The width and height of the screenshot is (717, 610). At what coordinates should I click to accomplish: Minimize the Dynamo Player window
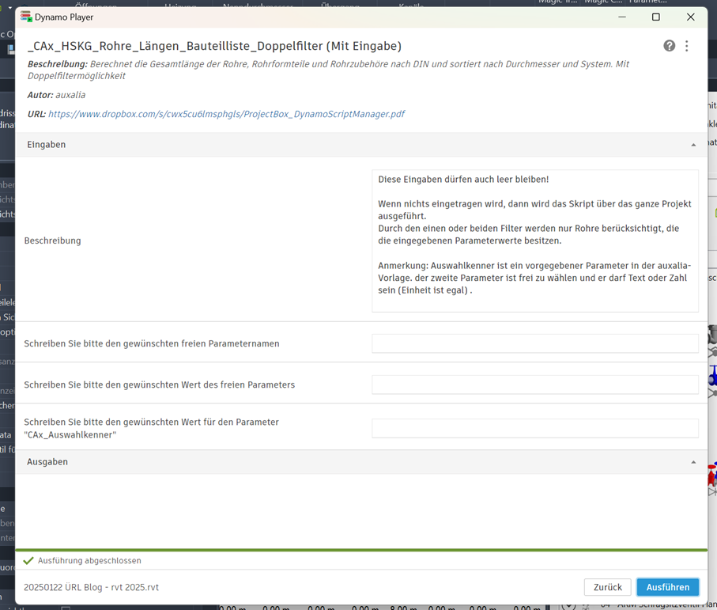[622, 17]
